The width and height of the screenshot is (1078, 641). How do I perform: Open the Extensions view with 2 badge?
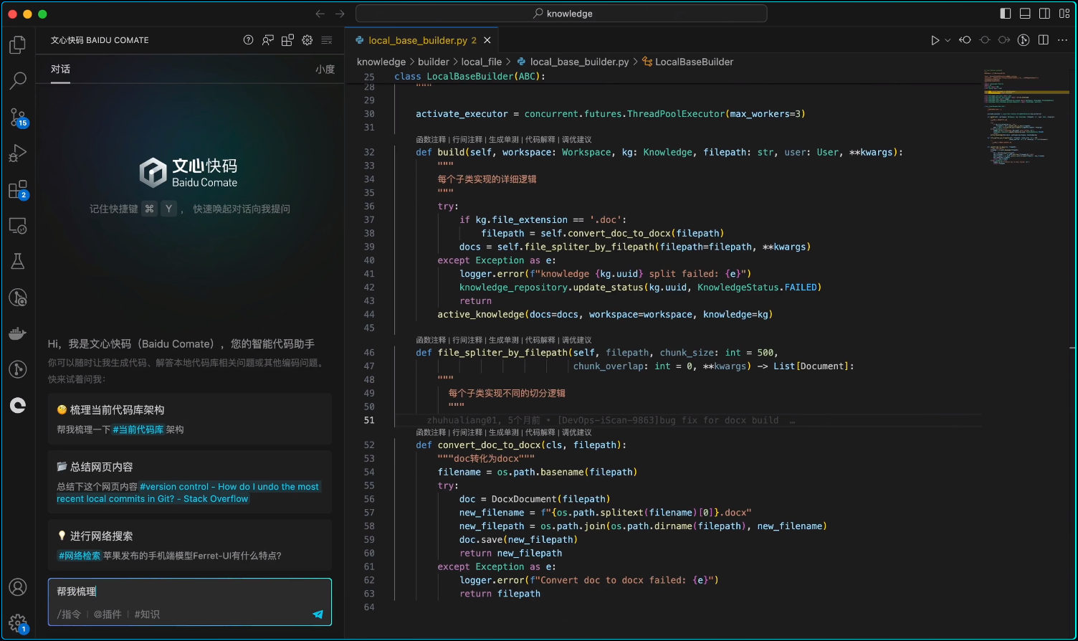[18, 189]
